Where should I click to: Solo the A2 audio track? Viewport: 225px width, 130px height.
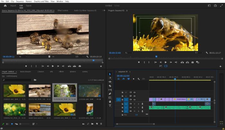click(x=138, y=107)
